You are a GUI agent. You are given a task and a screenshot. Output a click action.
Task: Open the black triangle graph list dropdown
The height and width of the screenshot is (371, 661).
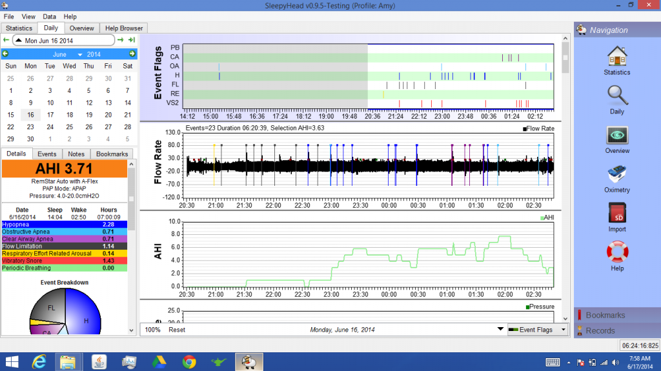point(500,329)
